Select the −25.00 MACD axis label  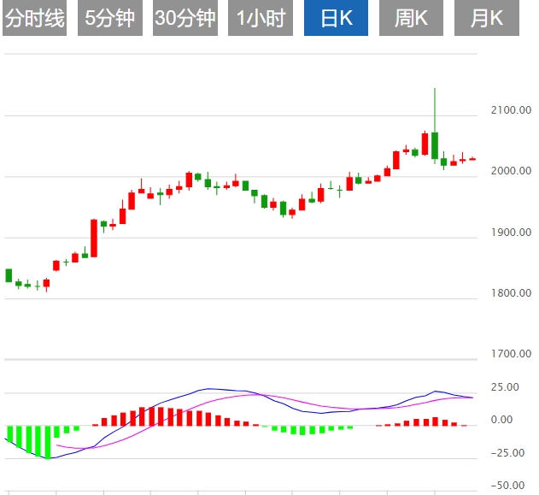pyautogui.click(x=507, y=452)
